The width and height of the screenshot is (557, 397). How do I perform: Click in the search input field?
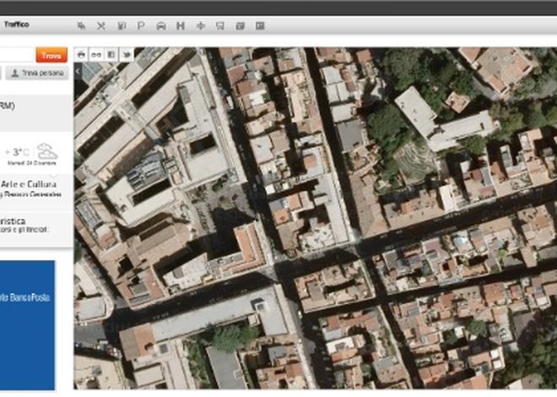pyautogui.click(x=17, y=55)
